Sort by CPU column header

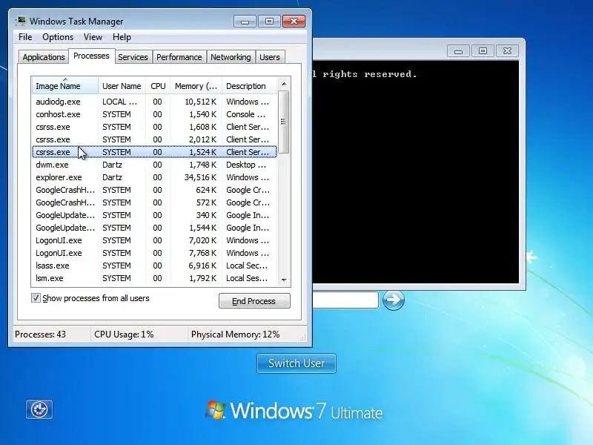point(158,86)
